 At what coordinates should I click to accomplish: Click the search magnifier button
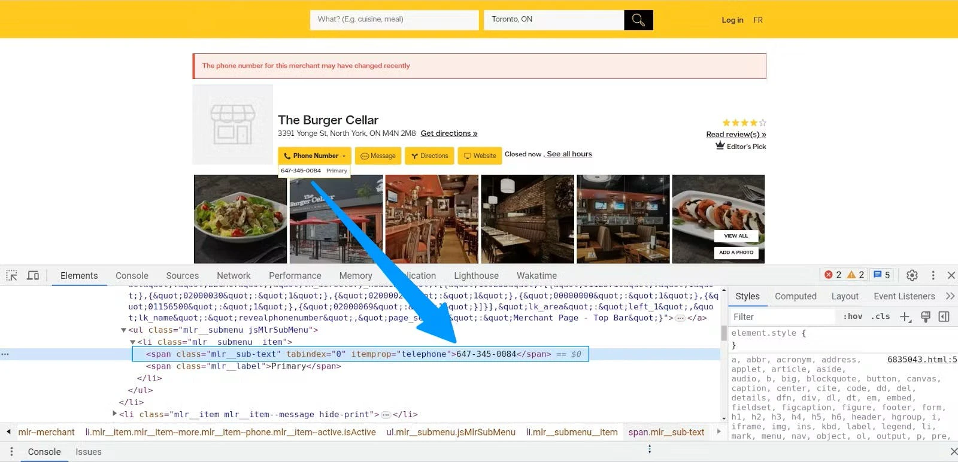pyautogui.click(x=638, y=20)
